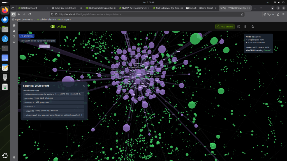Screen dimensions: 287x161
Task: Close the Selected: SourcePoint panel
Action: click(84, 86)
